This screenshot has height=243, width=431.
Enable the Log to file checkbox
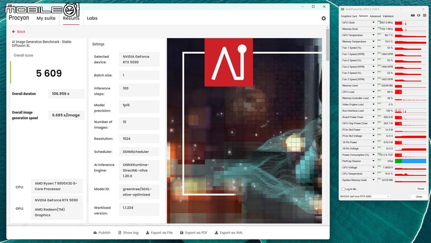click(x=343, y=189)
